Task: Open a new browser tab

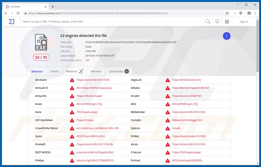Action: [53, 7]
